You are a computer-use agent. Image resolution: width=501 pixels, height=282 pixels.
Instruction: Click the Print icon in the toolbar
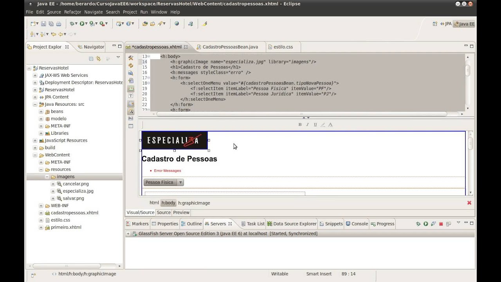tap(59, 23)
